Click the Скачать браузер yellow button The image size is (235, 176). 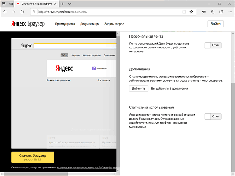pyautogui.click(x=33, y=157)
